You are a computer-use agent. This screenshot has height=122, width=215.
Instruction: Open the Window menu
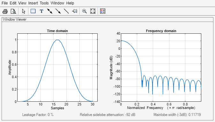pyautogui.click(x=57, y=3)
